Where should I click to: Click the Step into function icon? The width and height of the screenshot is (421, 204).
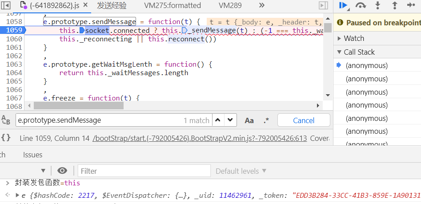[x=378, y=5]
